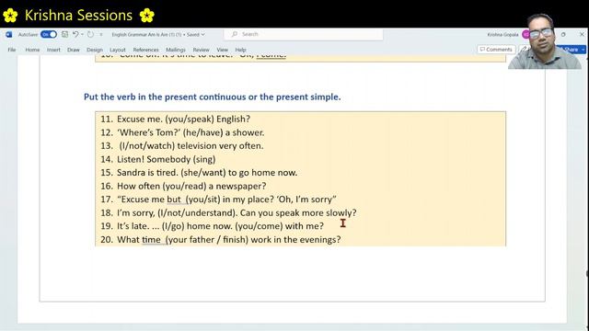This screenshot has width=589, height=331.
Task: Close the Word window
Action: point(582,34)
